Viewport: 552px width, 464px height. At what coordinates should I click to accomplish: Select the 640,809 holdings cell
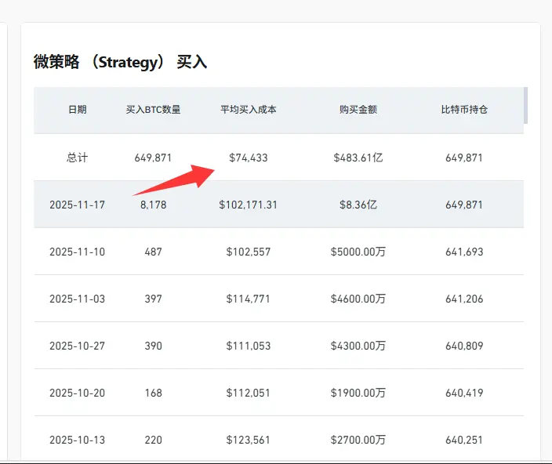(464, 346)
